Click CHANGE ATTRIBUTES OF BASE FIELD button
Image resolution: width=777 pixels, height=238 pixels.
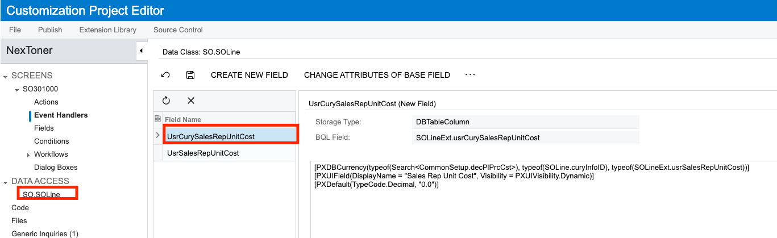[x=377, y=75]
